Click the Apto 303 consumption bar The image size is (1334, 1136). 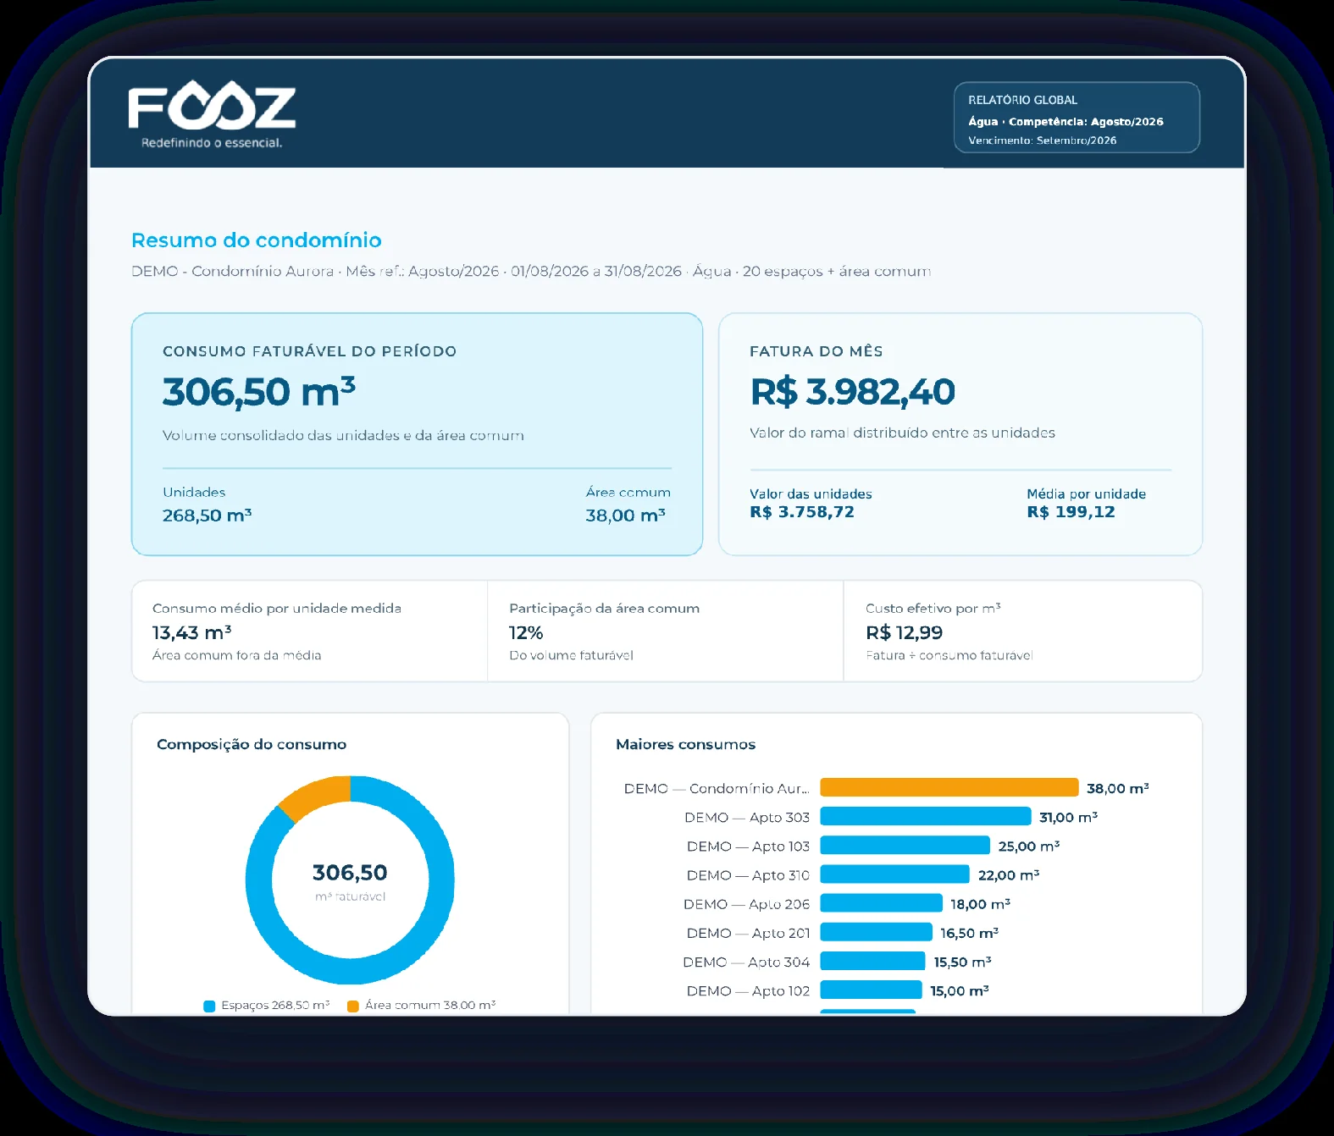click(926, 817)
